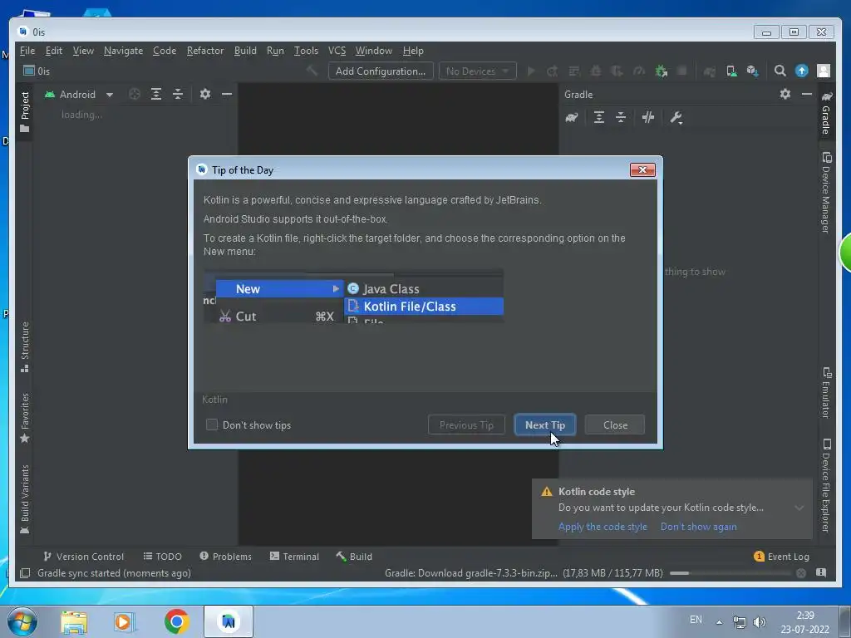
Task: Click the Apply the code style link
Action: [603, 527]
